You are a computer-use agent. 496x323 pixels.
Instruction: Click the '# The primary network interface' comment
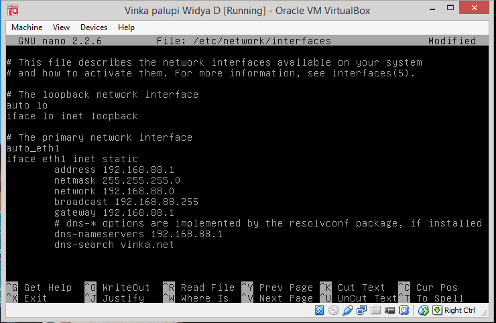tap(99, 137)
